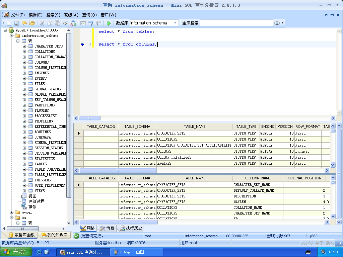This screenshot has width=343, height=257.
Task: Open the 窗口(W) menu
Action: point(108,15)
